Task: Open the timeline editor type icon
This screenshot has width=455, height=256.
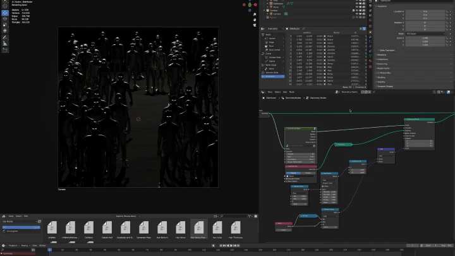Action: 4,245
